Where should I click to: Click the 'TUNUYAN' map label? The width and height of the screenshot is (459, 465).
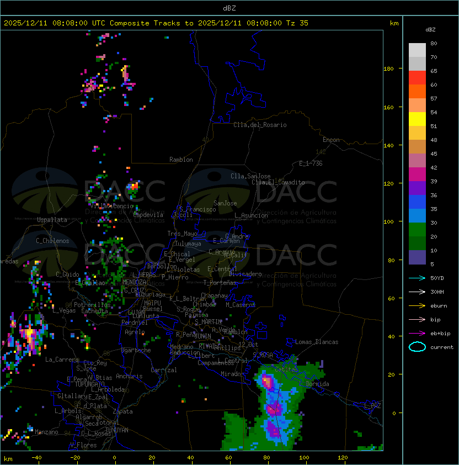click(117, 430)
